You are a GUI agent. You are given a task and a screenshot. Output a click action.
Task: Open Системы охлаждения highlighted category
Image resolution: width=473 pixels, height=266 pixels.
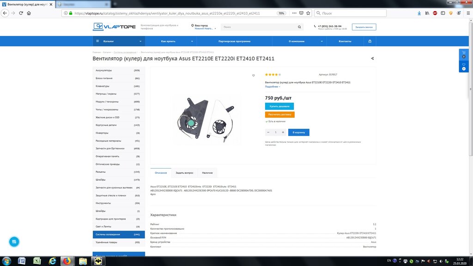(119, 234)
